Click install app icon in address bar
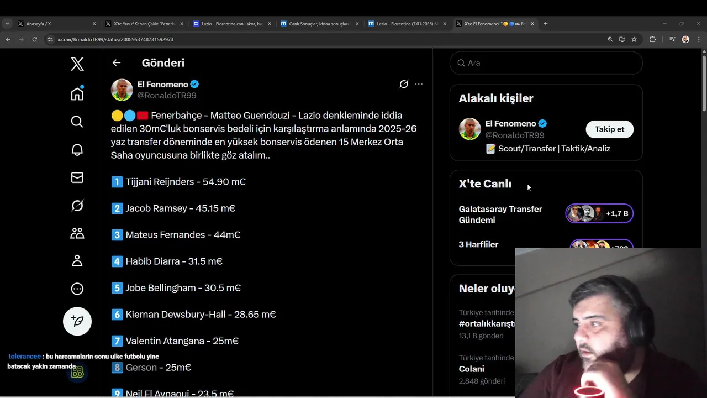Screen dimensions: 707x398 click(622, 39)
